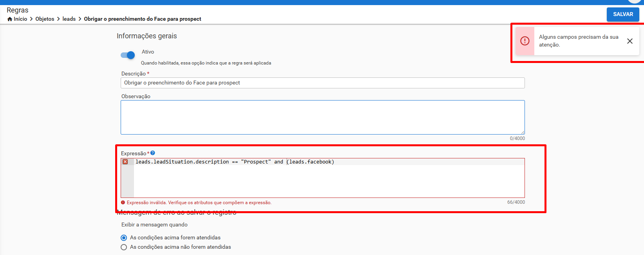
Task: Click the home icon in breadcrumb
Action: pos(10,19)
